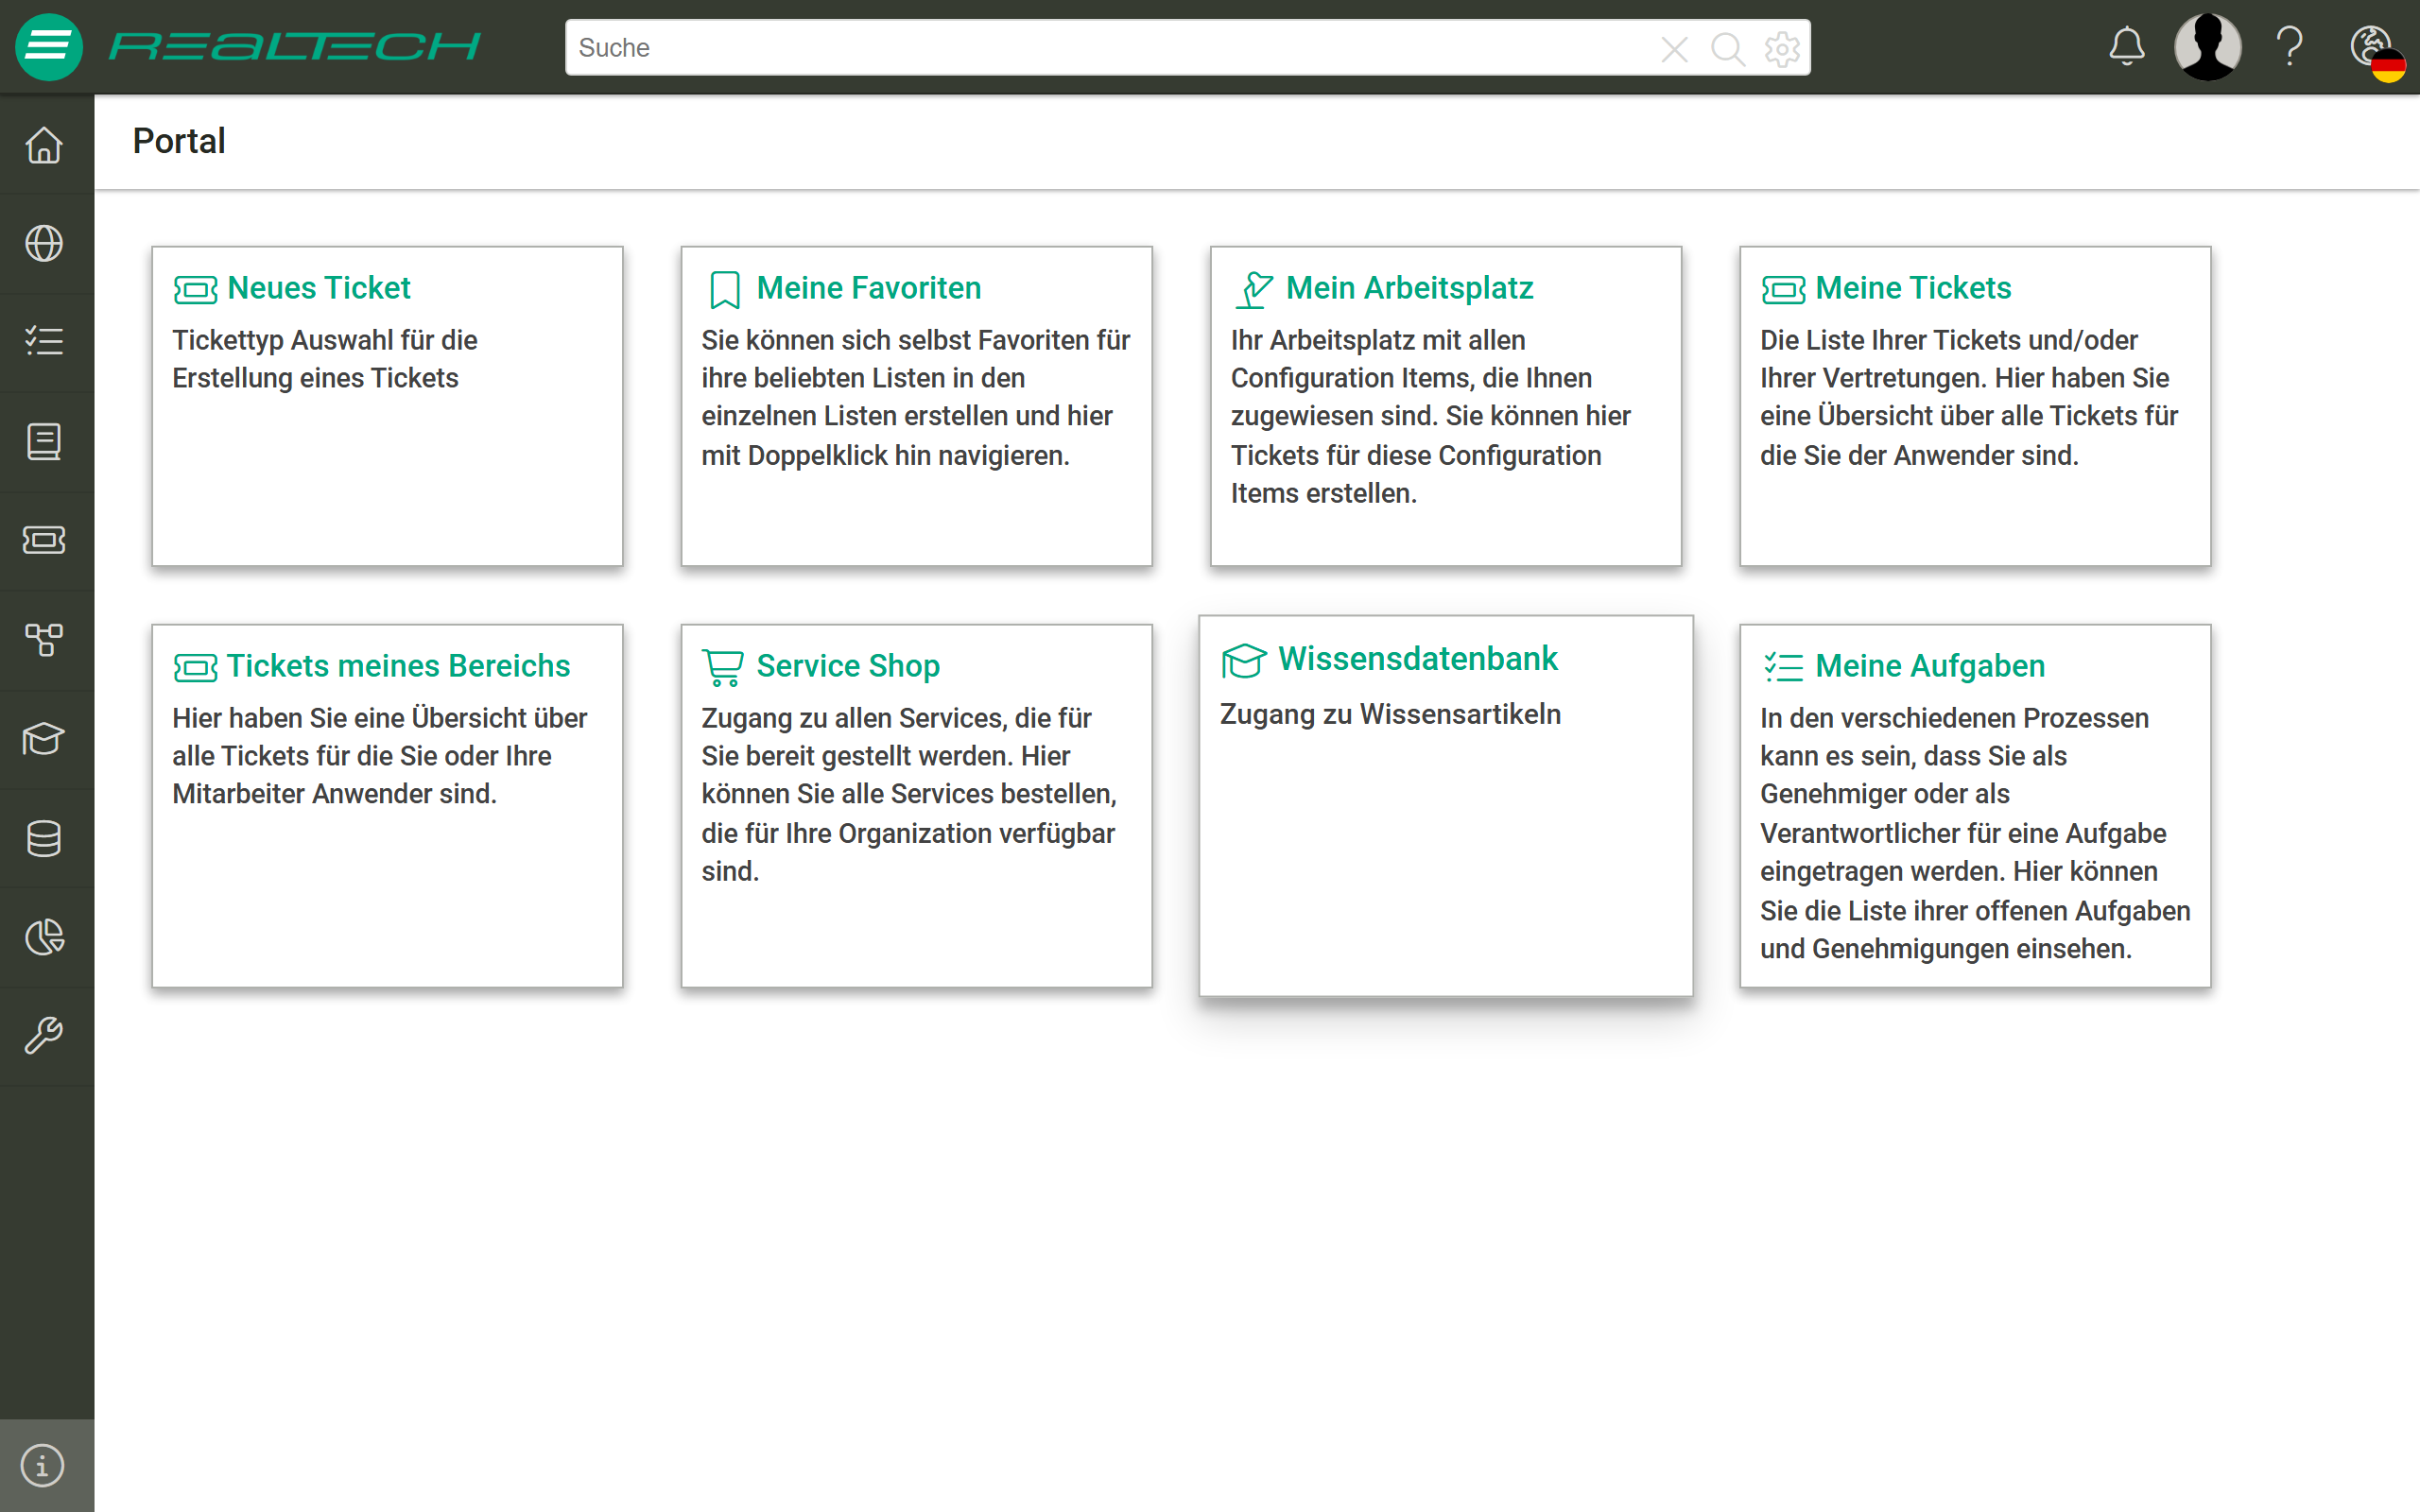Viewport: 2420px width, 1512px height.
Task: Open the user profile avatar
Action: (x=2208, y=47)
